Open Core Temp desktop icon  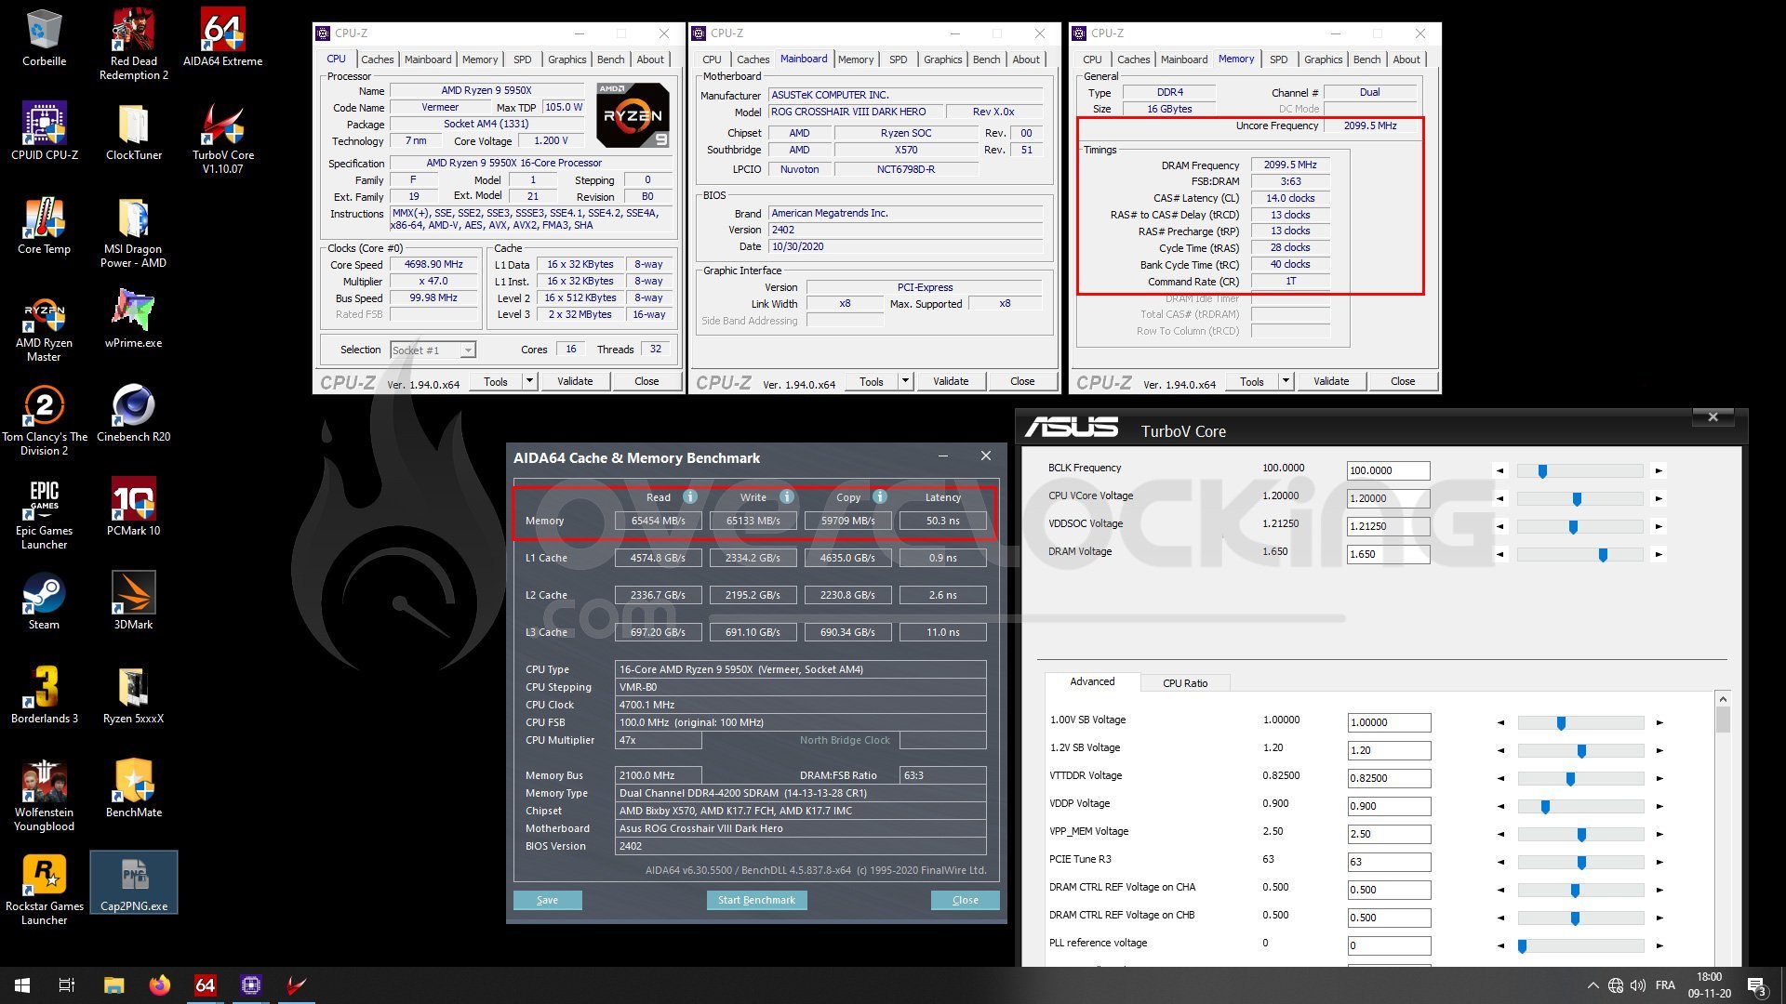44,226
